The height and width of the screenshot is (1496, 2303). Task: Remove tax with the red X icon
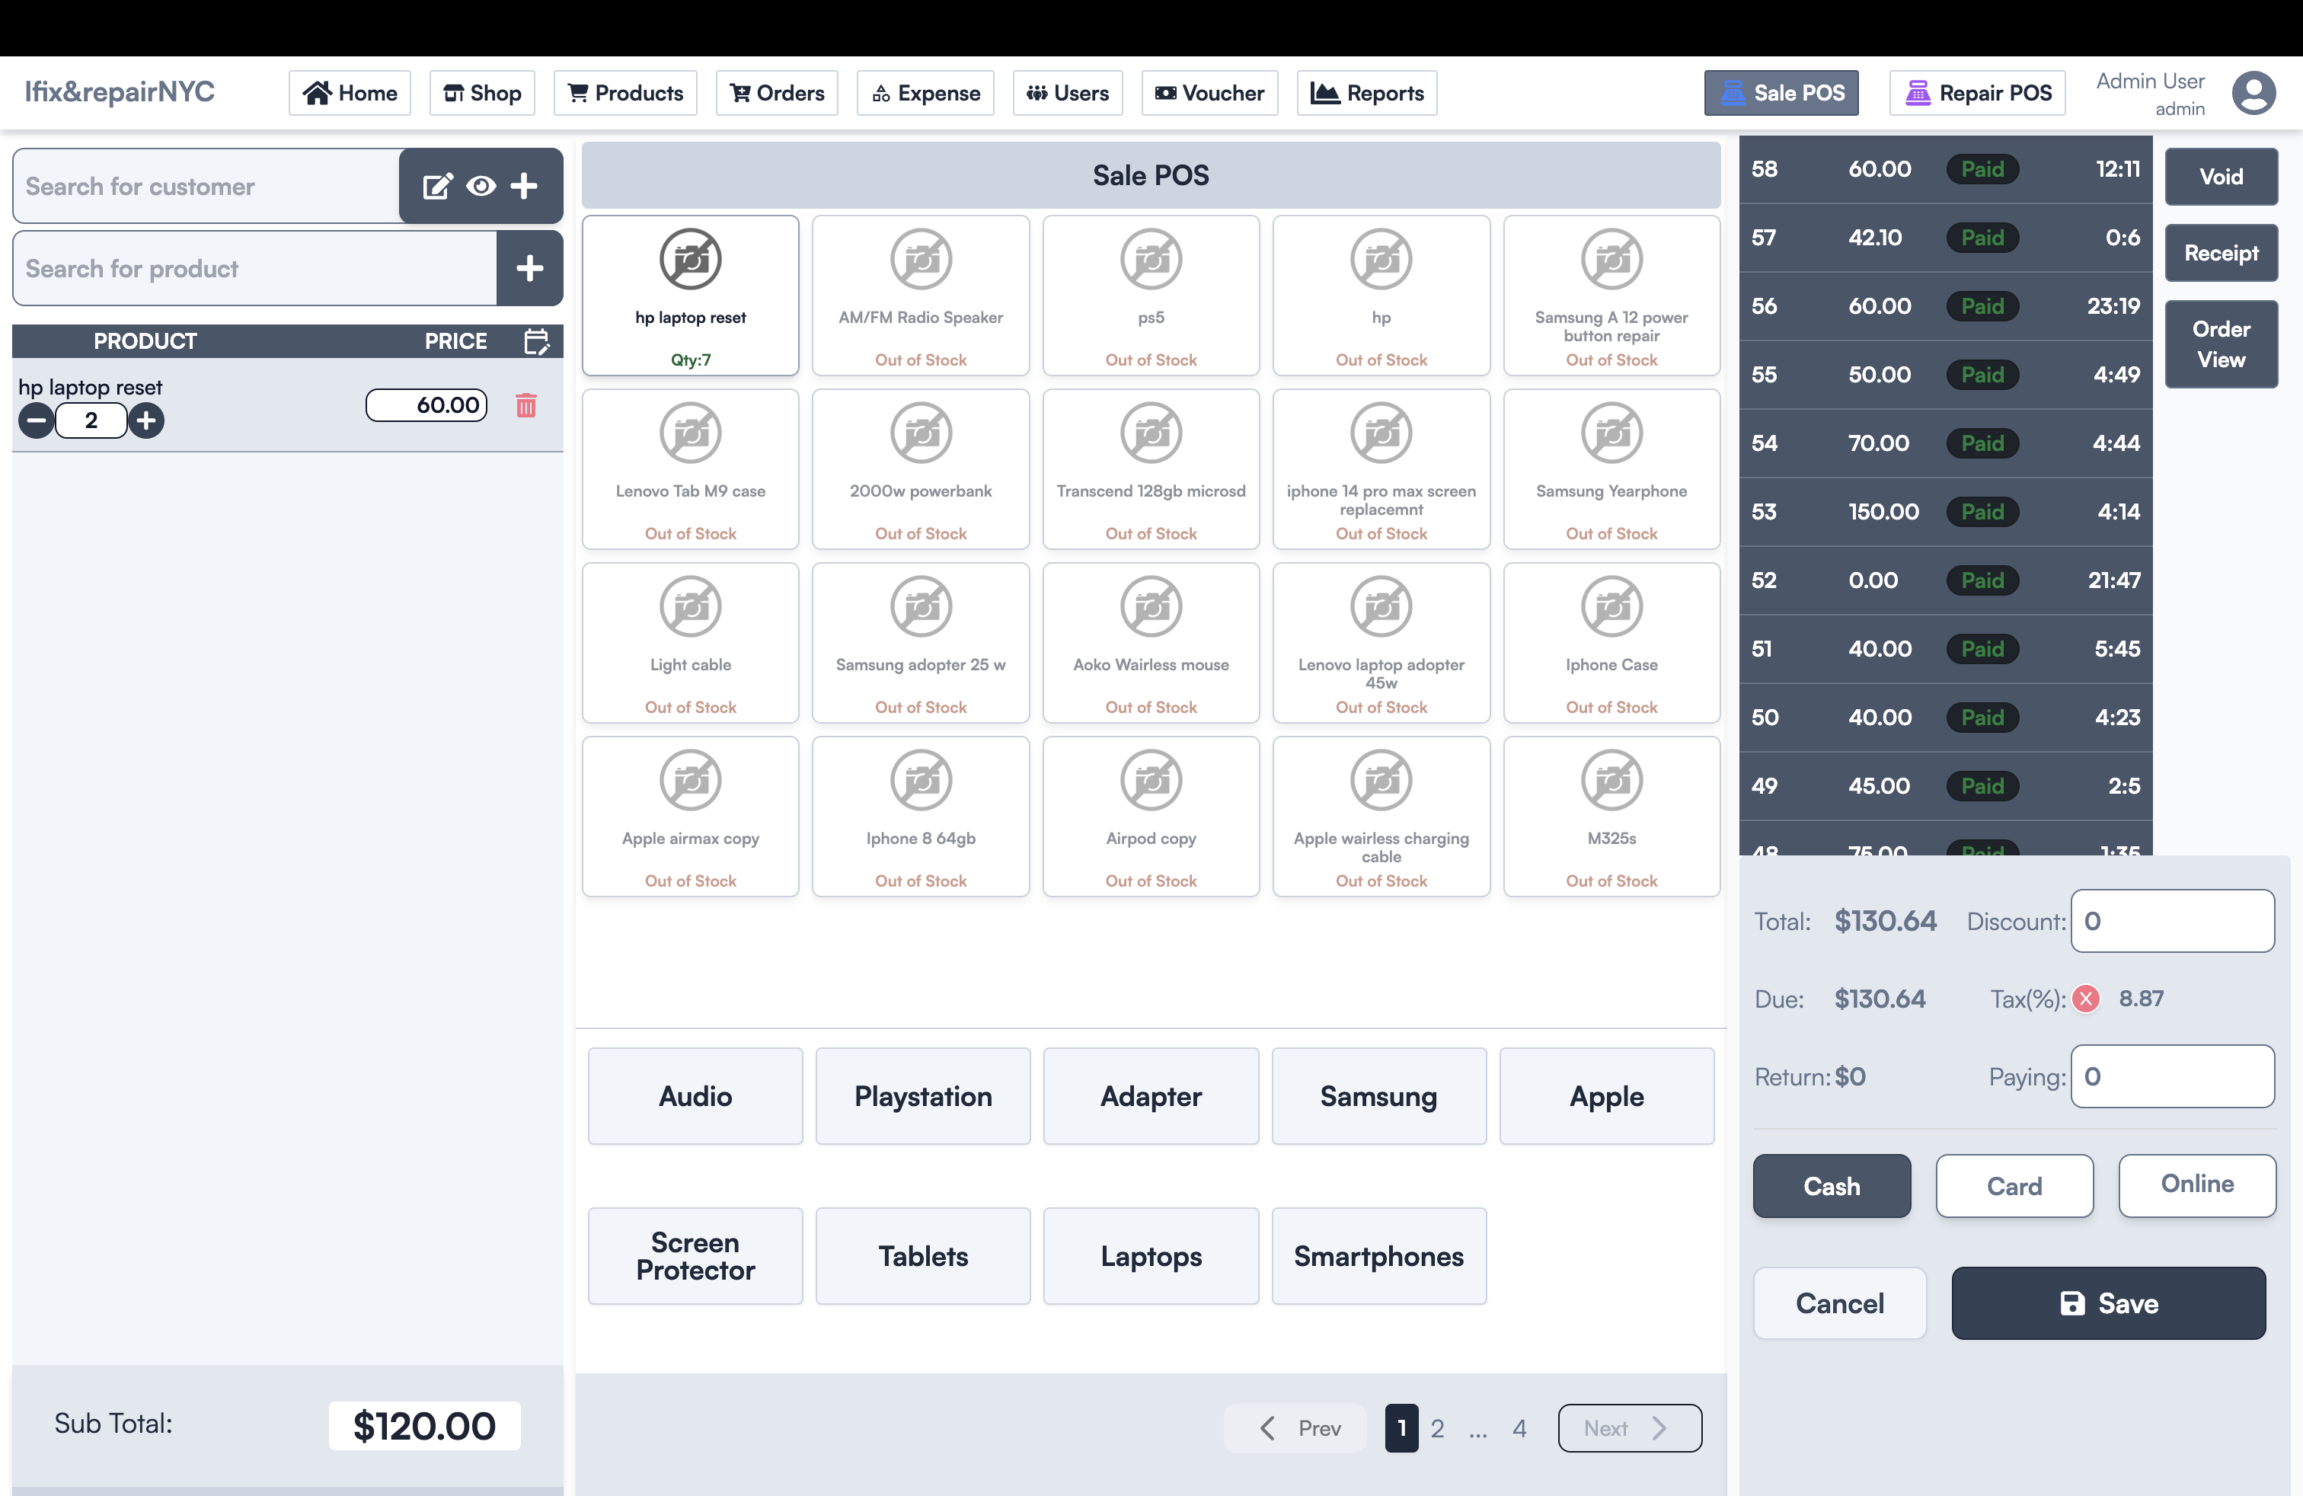(2086, 999)
